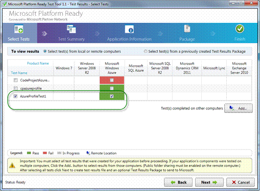The width and height of the screenshot is (260, 191).
Task: Click the cpazureprofile test name
Action: (x=31, y=88)
